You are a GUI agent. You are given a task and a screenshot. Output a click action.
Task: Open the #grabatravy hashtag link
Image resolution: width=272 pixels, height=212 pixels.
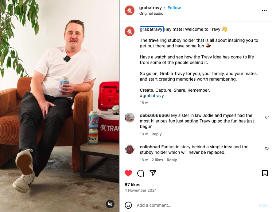[x=152, y=96]
